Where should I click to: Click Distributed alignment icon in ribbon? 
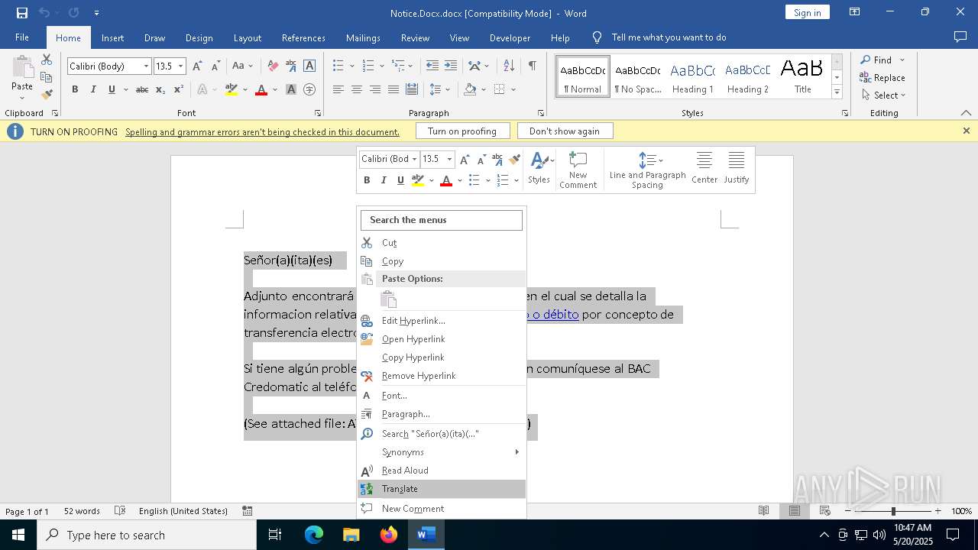click(411, 89)
